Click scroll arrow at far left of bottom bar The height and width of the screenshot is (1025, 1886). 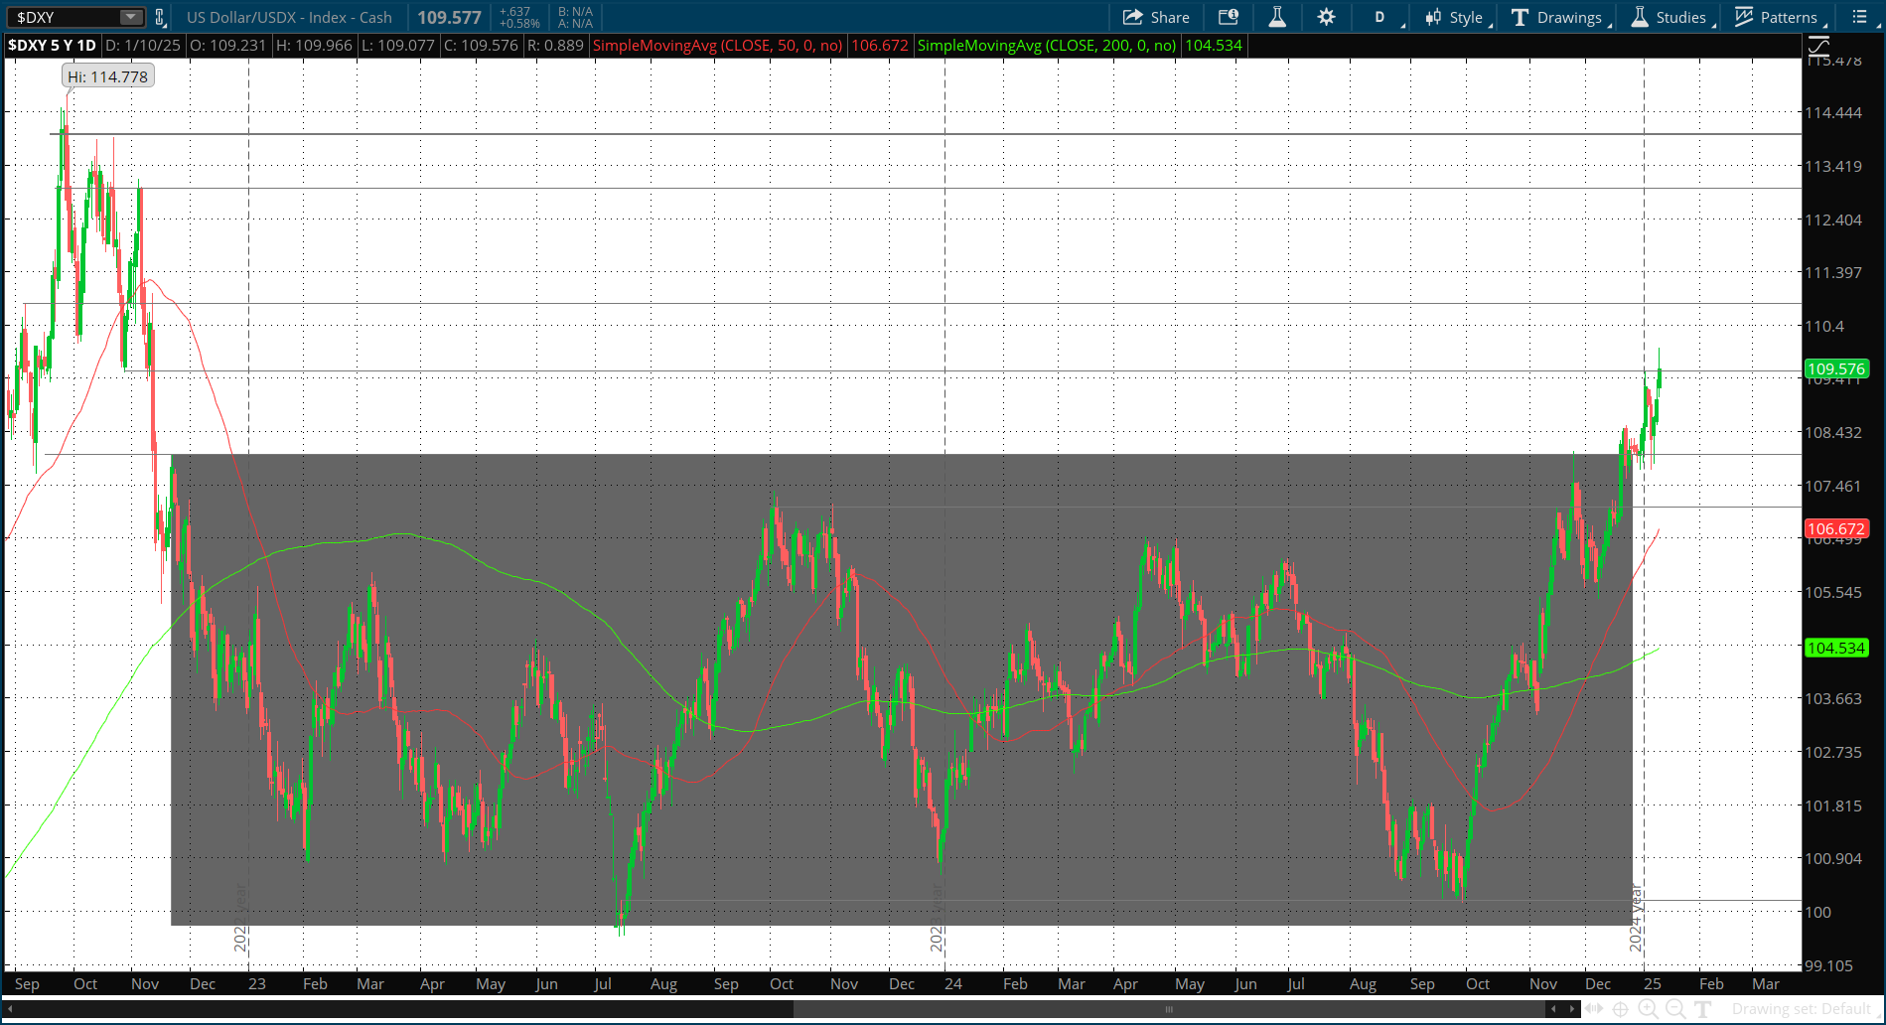click(10, 1009)
